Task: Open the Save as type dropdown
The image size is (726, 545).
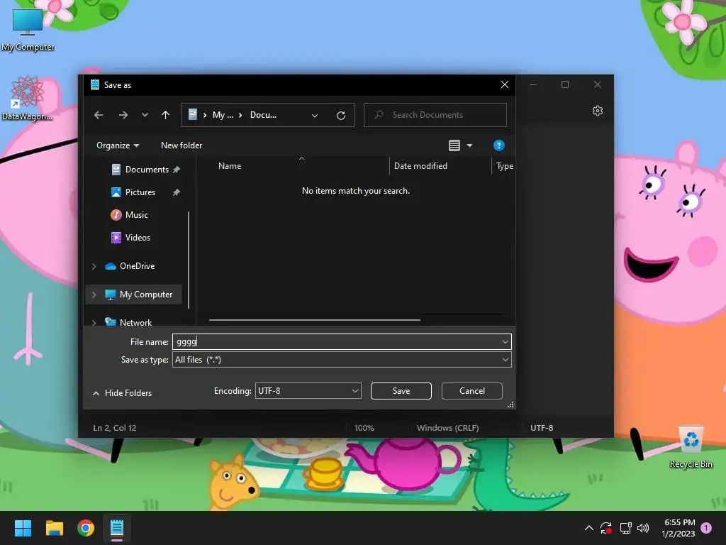Action: (342, 360)
